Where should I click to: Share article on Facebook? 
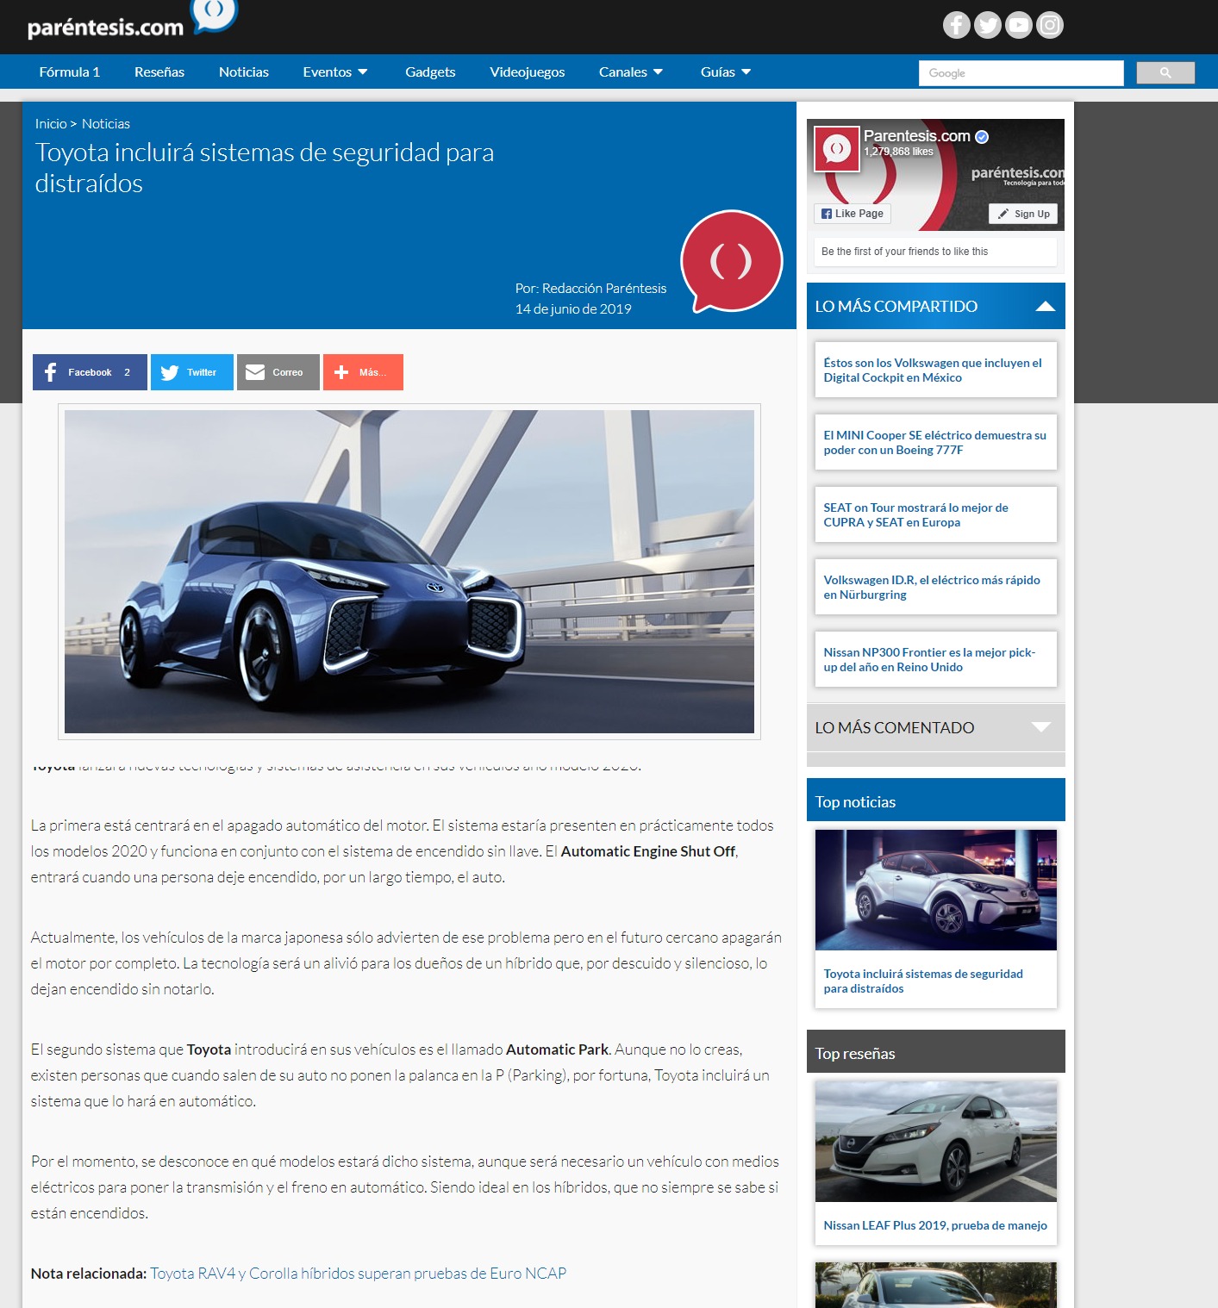point(90,372)
